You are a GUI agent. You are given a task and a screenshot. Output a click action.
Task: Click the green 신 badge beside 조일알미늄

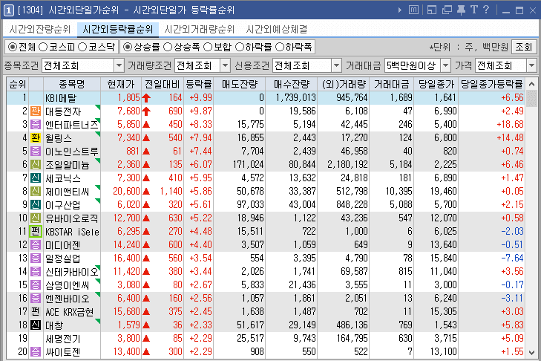click(x=36, y=165)
